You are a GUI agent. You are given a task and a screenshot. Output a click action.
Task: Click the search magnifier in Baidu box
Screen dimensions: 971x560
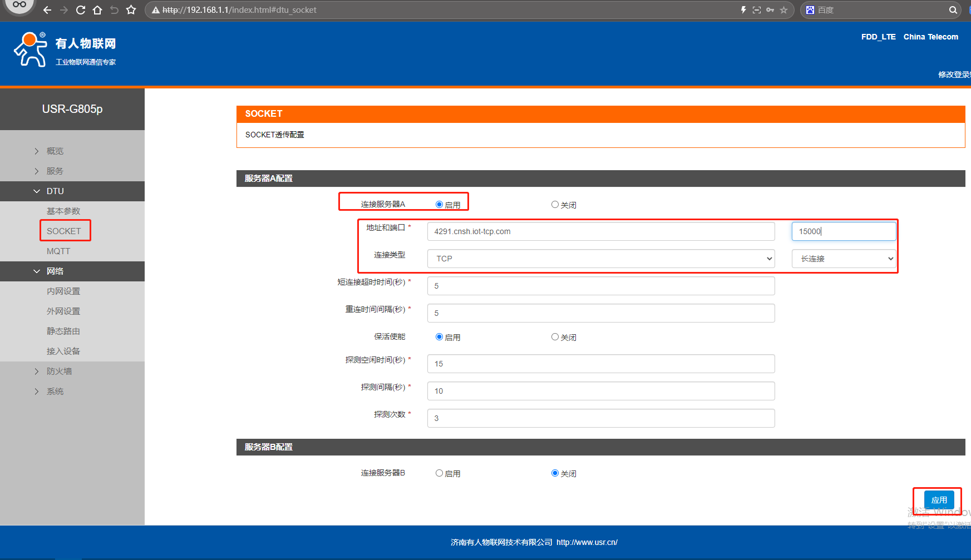pyautogui.click(x=953, y=10)
